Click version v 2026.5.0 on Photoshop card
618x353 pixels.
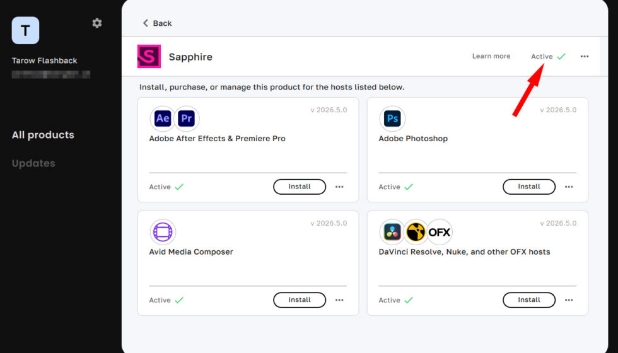(558, 110)
